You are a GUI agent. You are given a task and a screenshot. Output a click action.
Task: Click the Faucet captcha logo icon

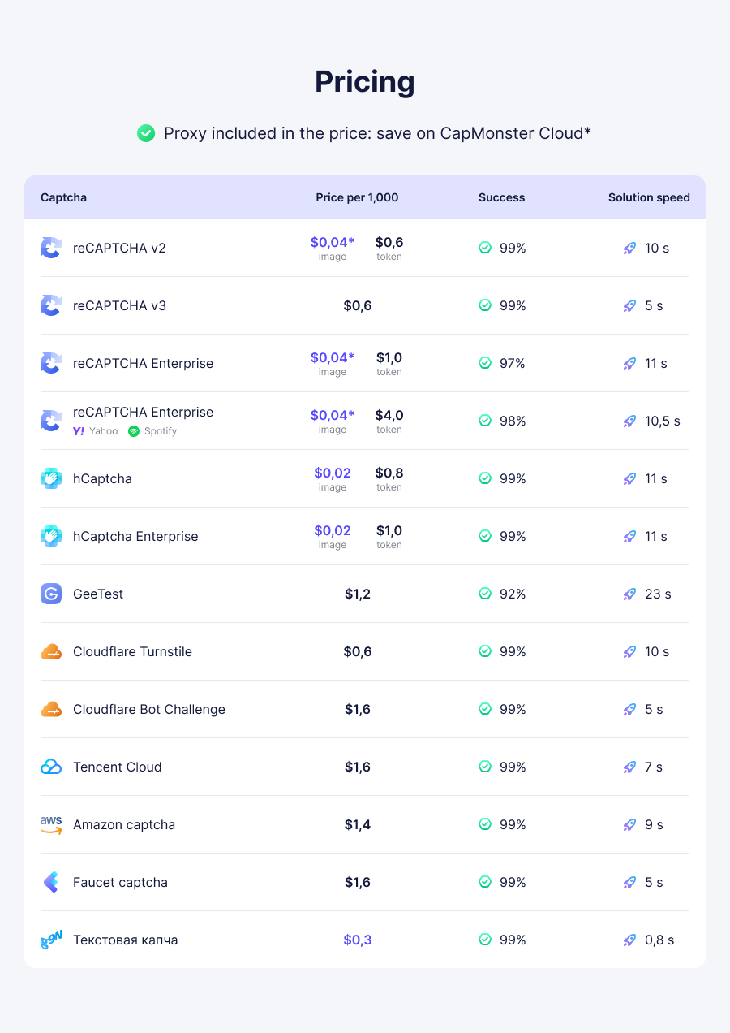pos(51,882)
